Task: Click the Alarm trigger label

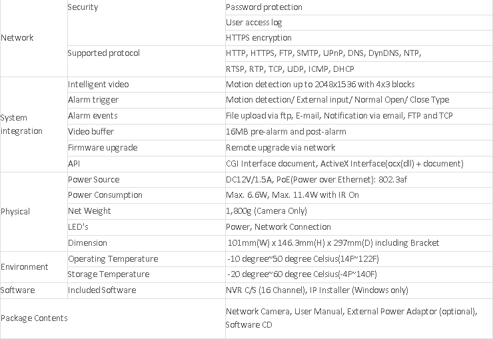Action: [92, 100]
